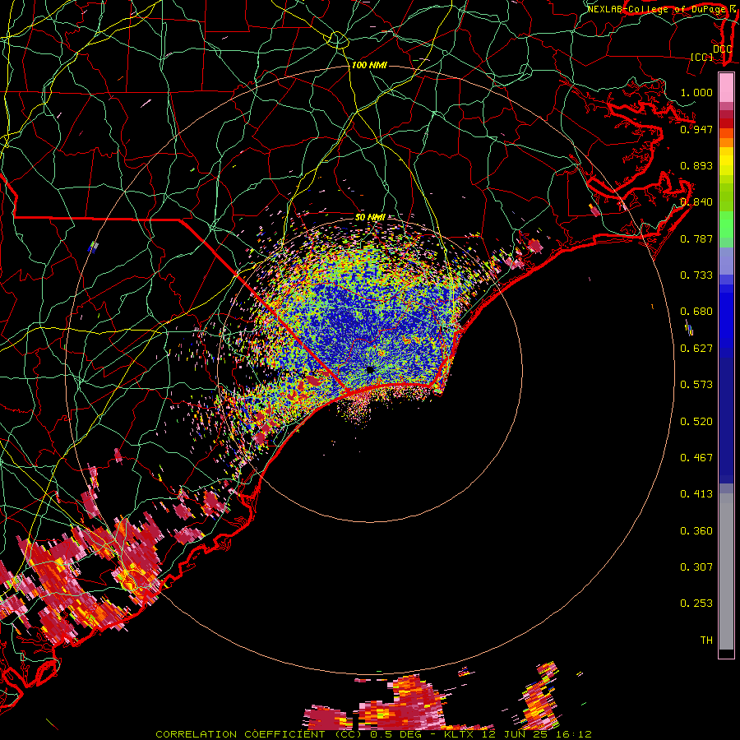The image size is (740, 740).
Task: Click the black radar site dot at the ring center
Action: tap(370, 370)
